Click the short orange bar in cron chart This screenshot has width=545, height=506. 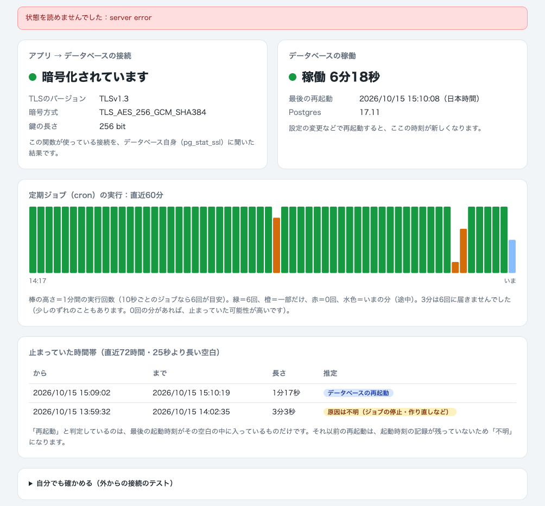coord(455,267)
